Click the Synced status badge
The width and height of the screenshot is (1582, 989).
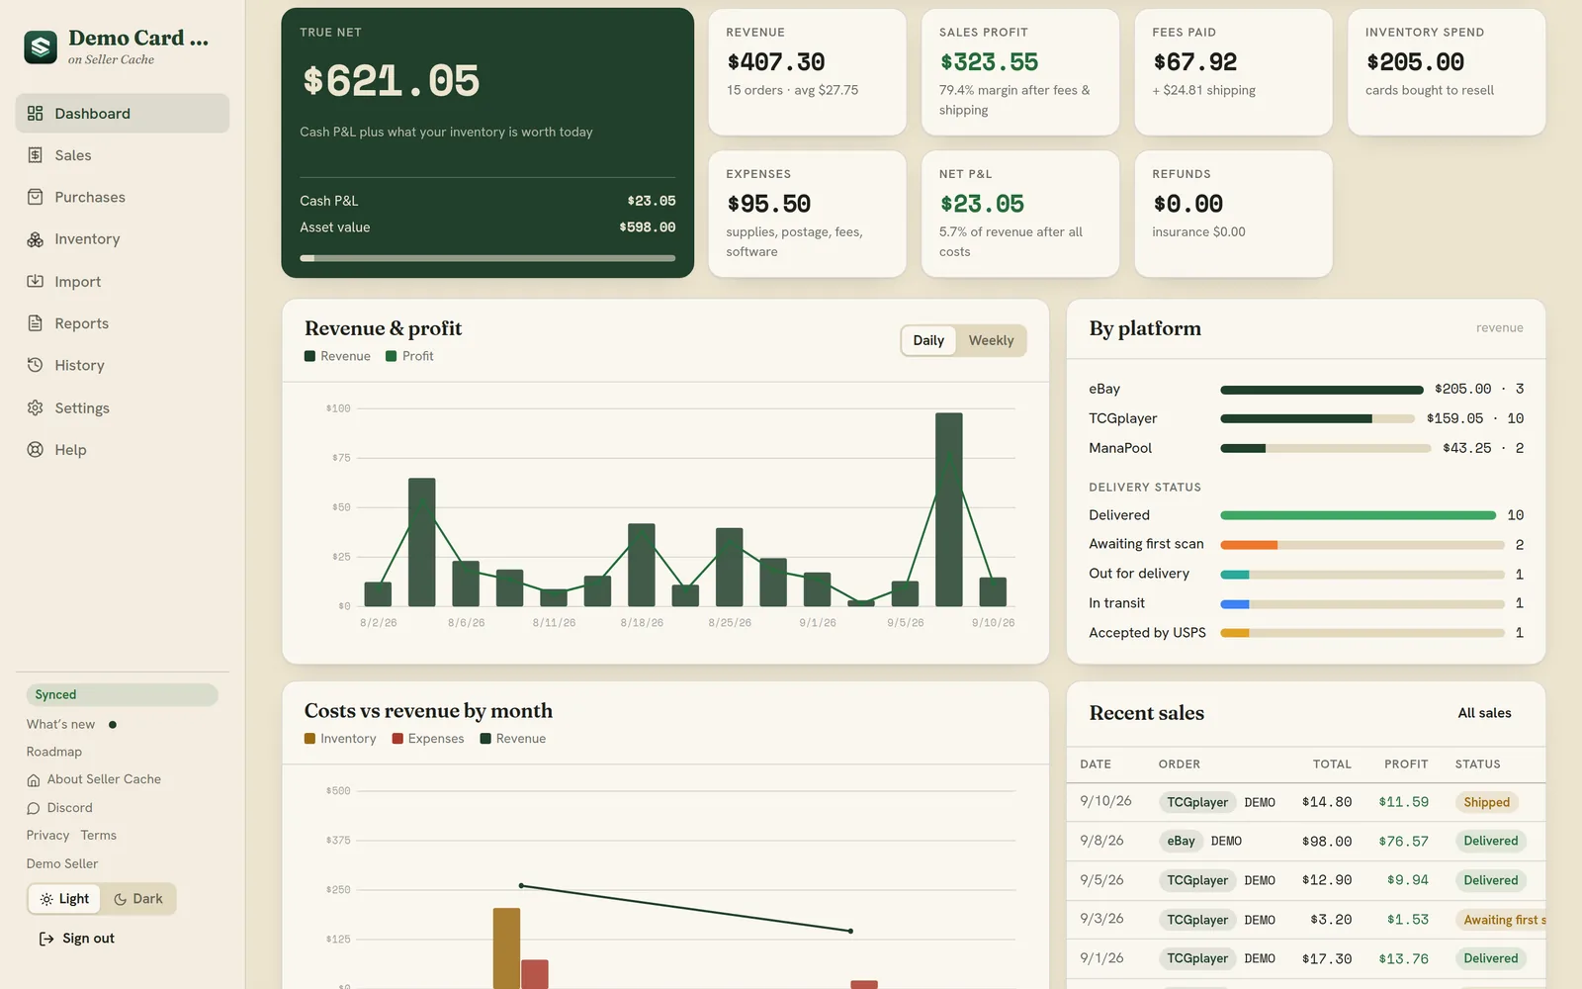pos(122,695)
